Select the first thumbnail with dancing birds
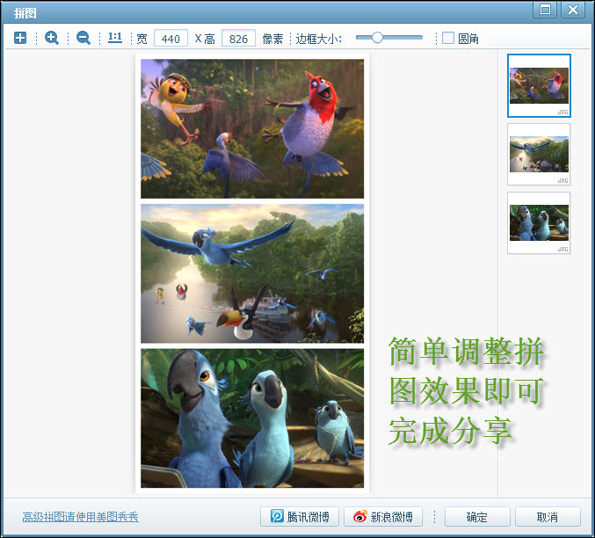The image size is (595, 538). coord(539,85)
